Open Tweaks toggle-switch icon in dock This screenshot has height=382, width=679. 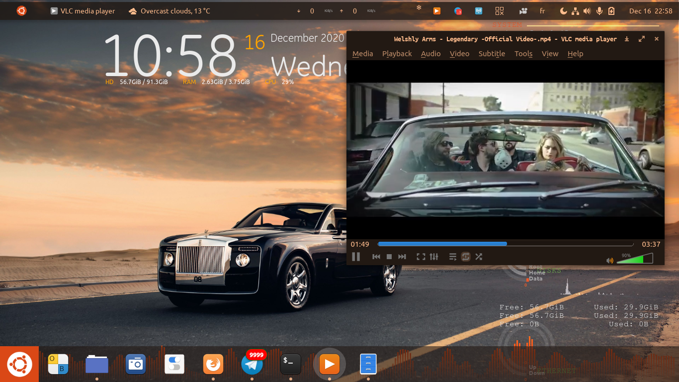pyautogui.click(x=174, y=364)
